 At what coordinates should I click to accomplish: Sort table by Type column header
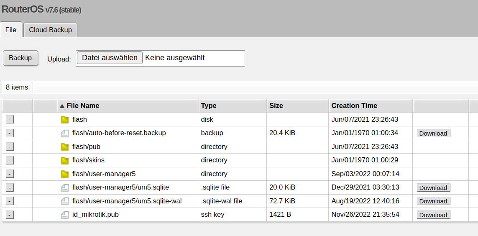(232, 106)
